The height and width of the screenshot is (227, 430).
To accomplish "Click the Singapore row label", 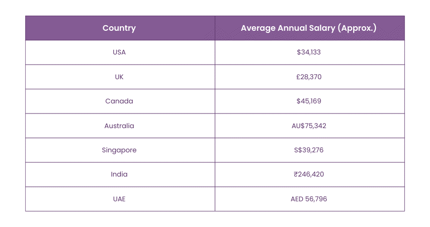I will pos(119,150).
